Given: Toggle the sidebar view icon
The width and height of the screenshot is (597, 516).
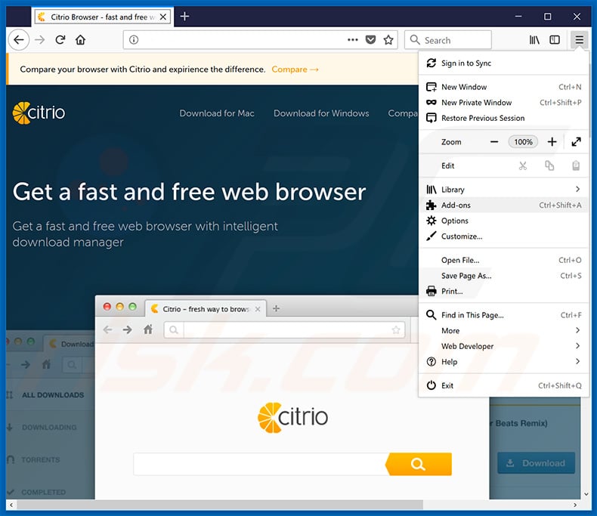Looking at the screenshot, I should click(555, 39).
